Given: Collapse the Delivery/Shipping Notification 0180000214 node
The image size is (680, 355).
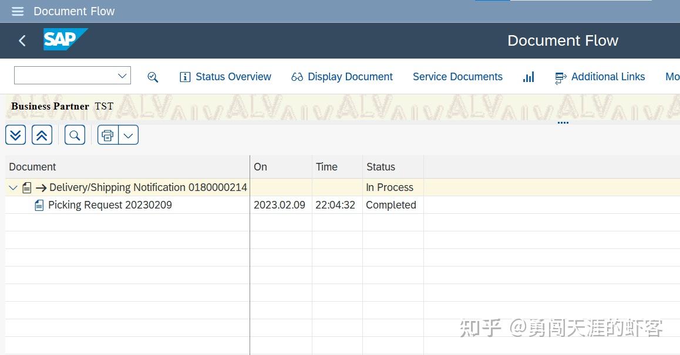Looking at the screenshot, I should [12, 187].
